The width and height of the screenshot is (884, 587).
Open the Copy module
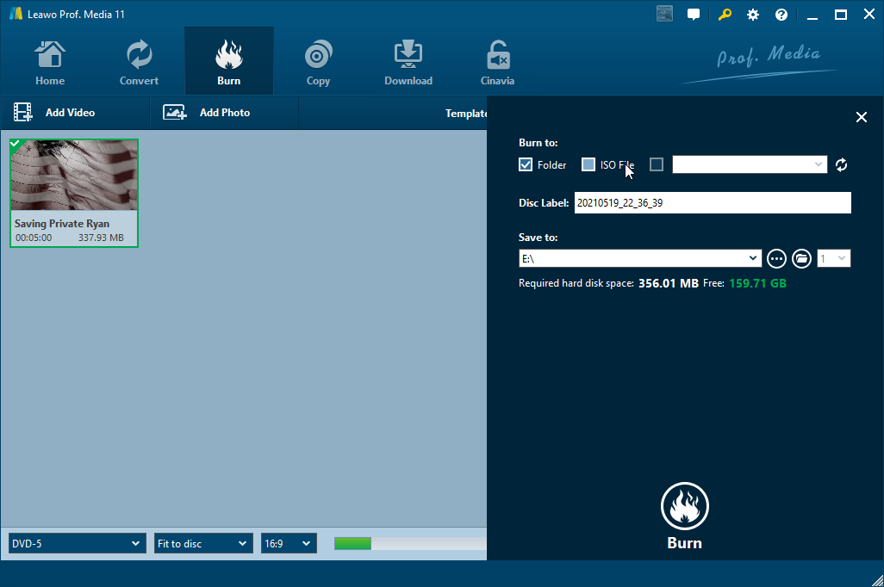[318, 62]
